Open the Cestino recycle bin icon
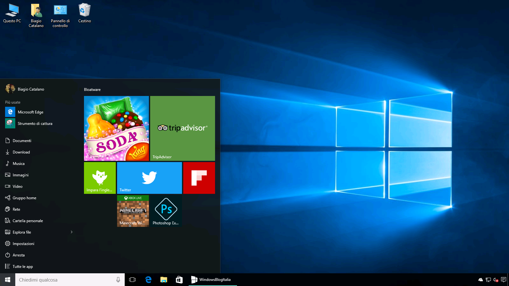Viewport: 509px width, 286px height. [x=85, y=13]
